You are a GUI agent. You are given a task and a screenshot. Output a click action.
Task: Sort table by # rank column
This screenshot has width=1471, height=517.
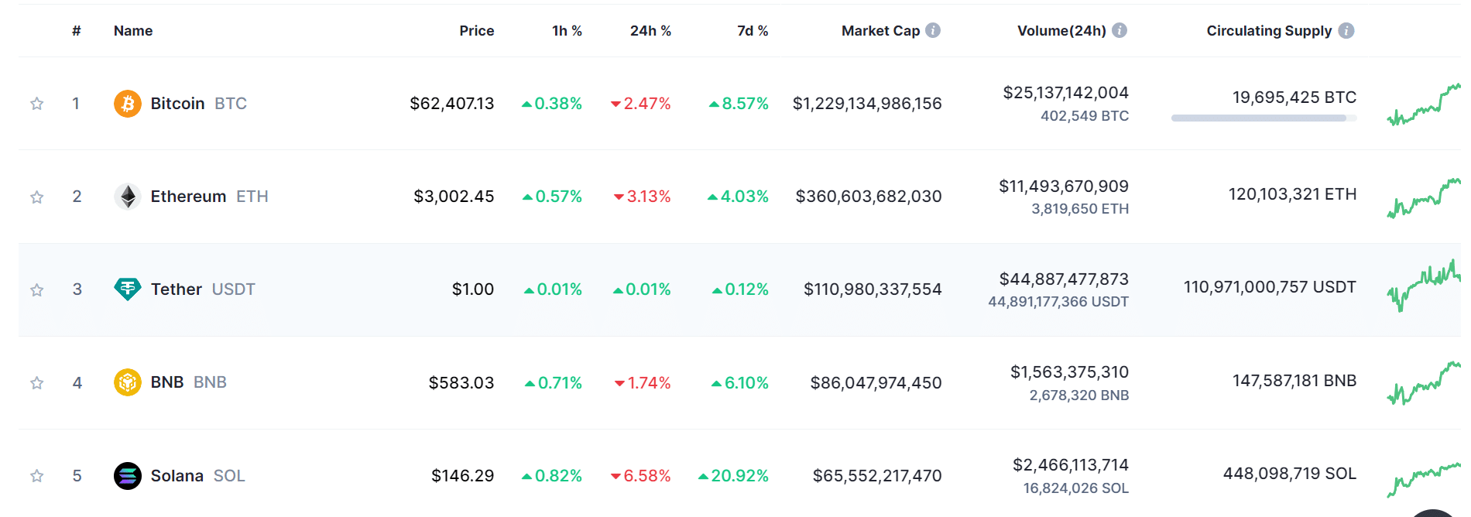77,31
